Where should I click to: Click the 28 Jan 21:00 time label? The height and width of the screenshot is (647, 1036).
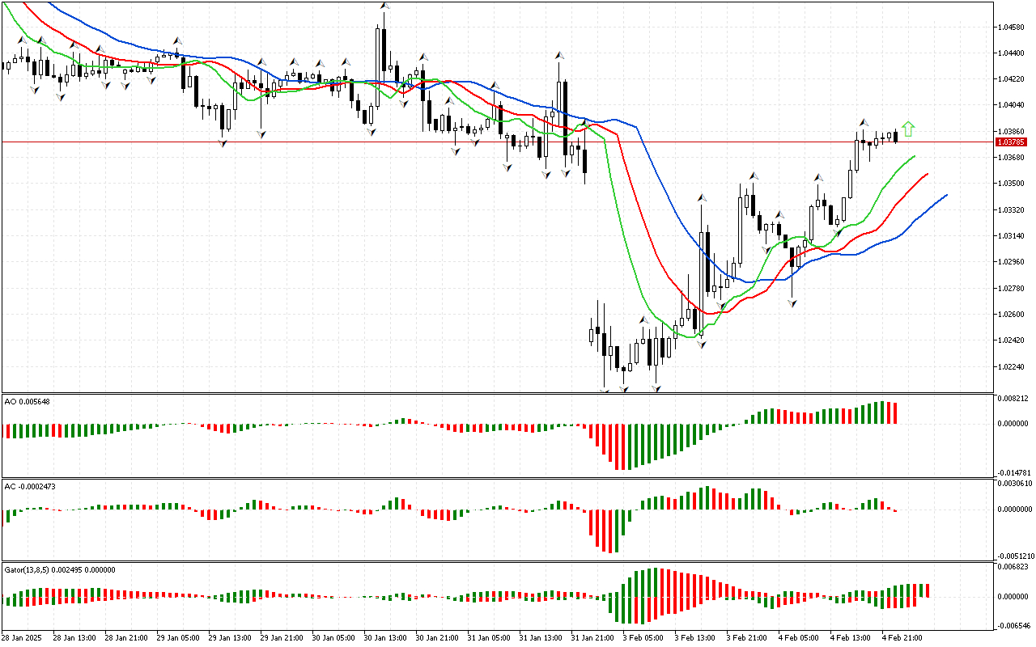tap(125, 638)
